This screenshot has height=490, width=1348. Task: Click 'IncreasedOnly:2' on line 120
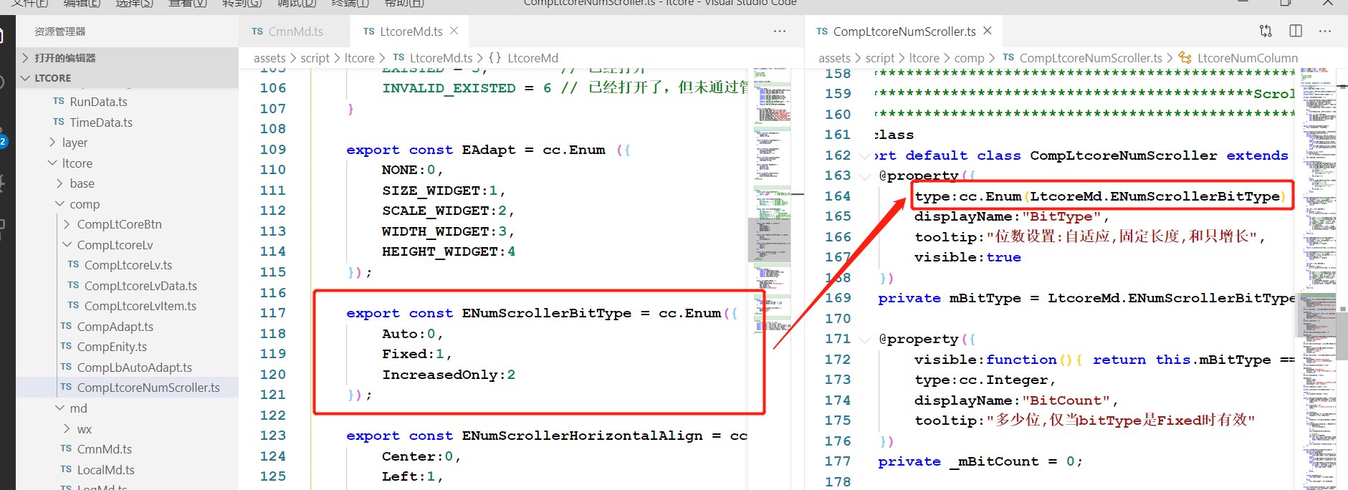tap(449, 375)
